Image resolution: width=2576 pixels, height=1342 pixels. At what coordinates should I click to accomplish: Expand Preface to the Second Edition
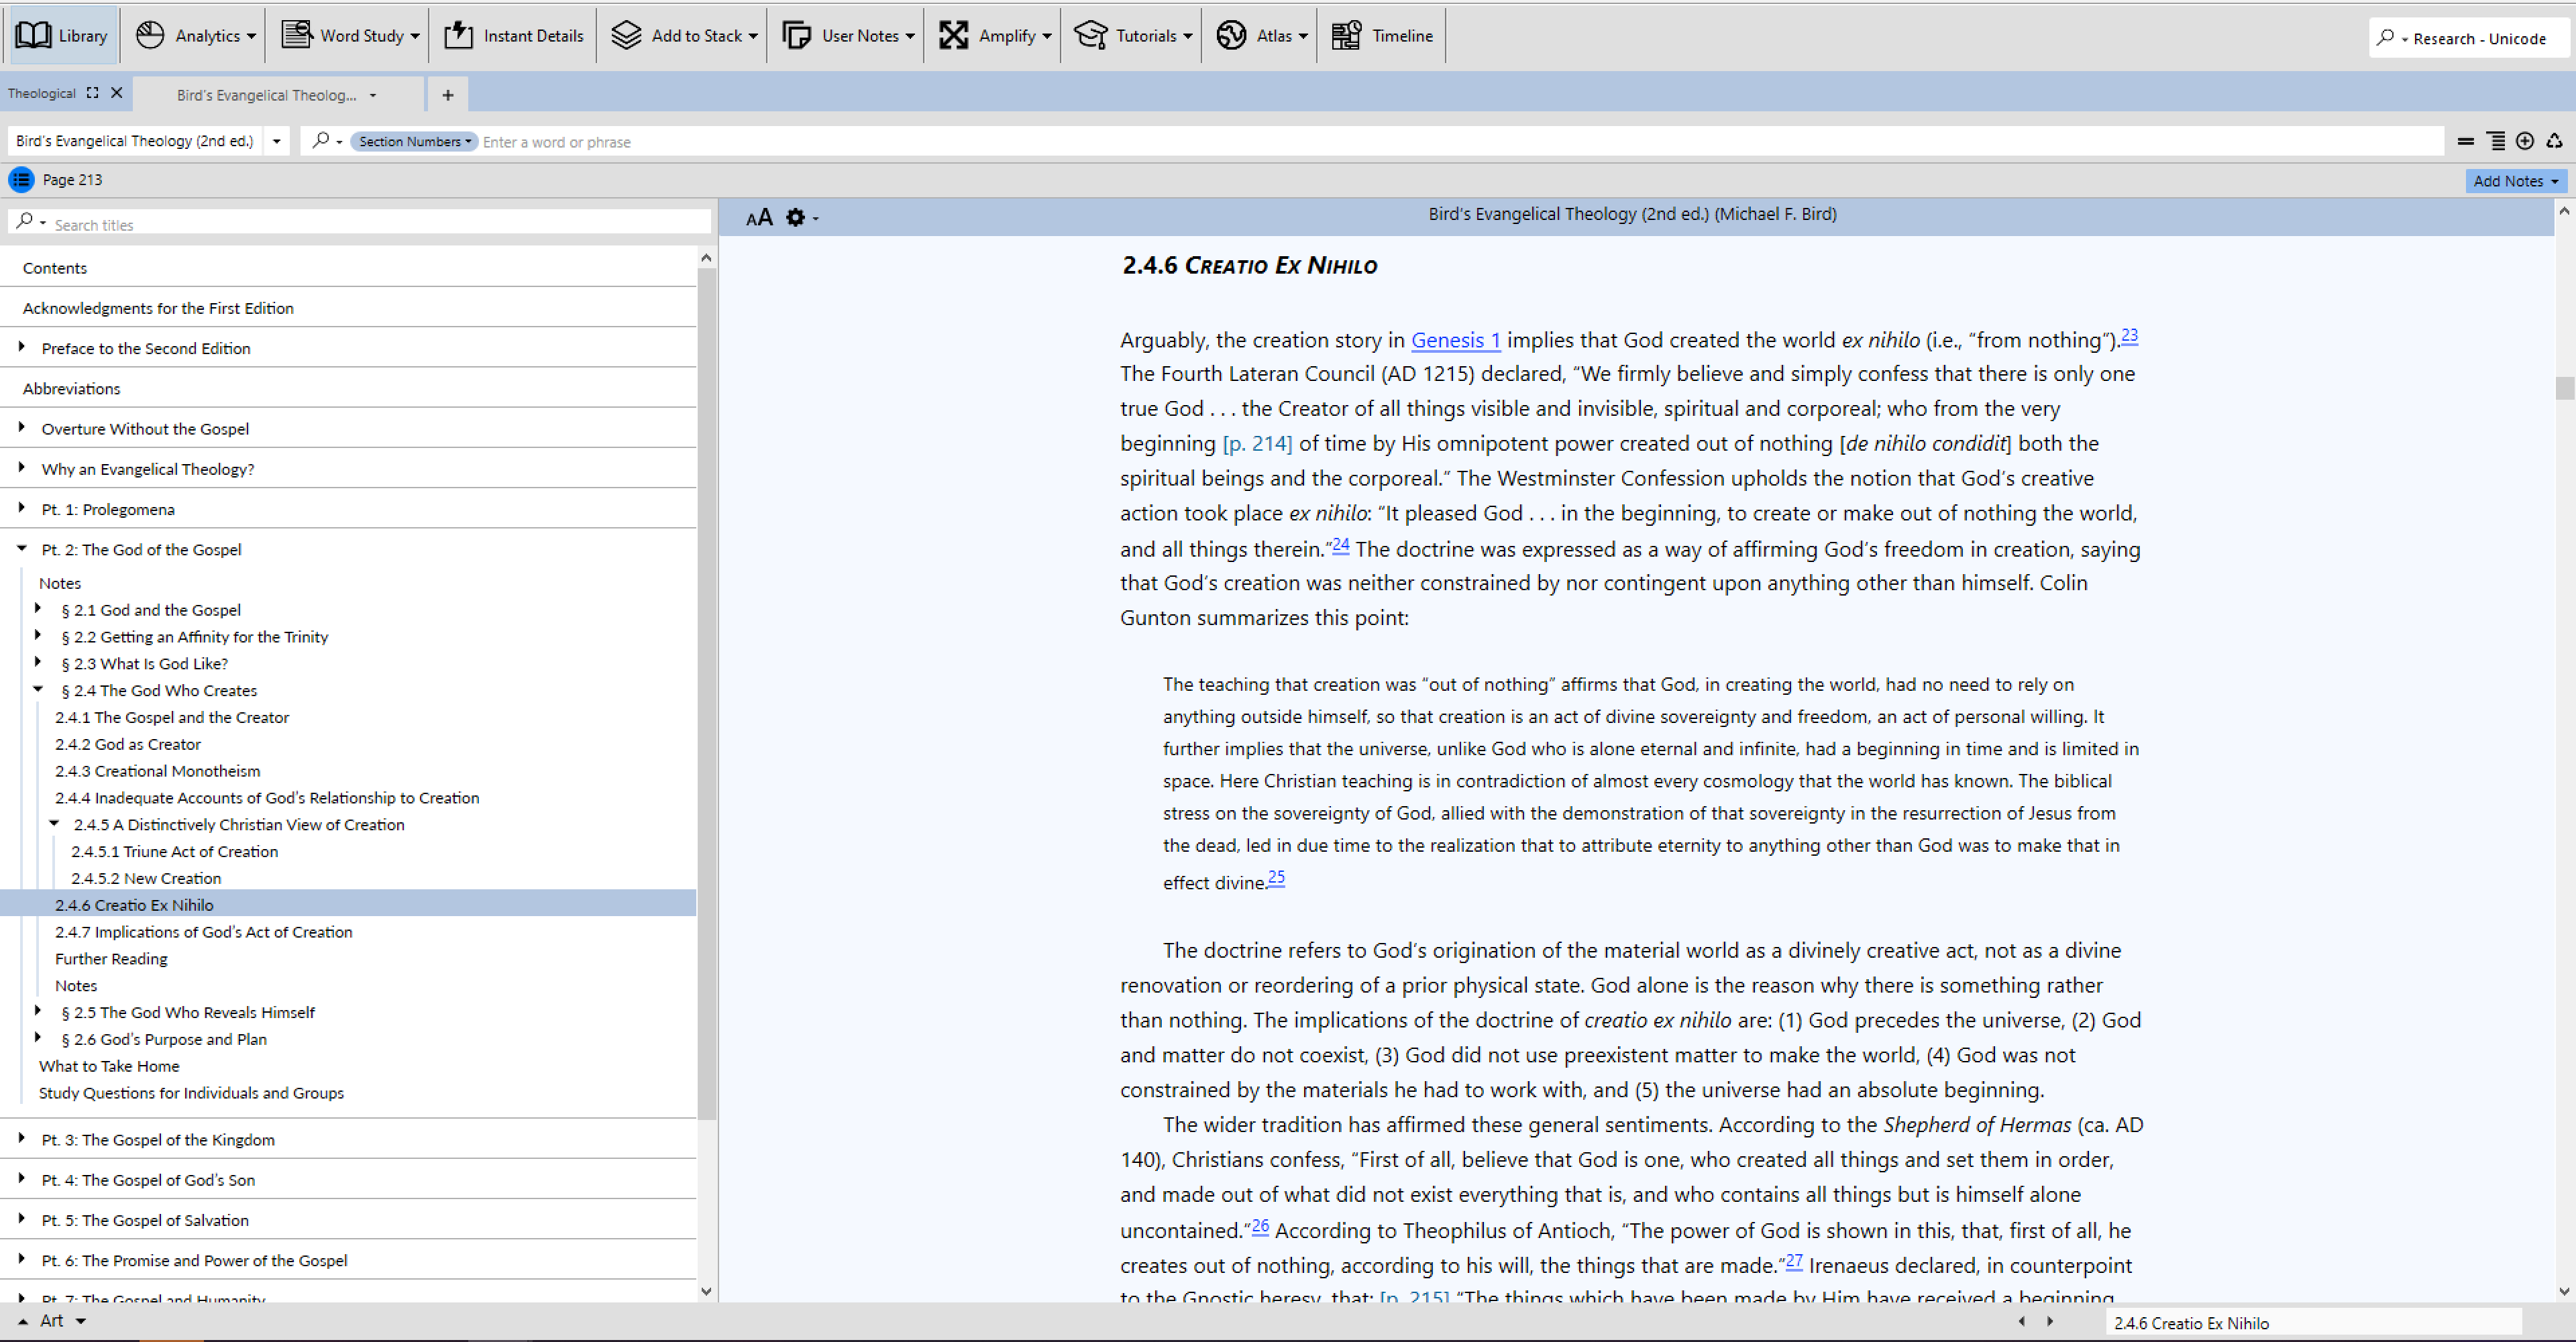point(22,347)
